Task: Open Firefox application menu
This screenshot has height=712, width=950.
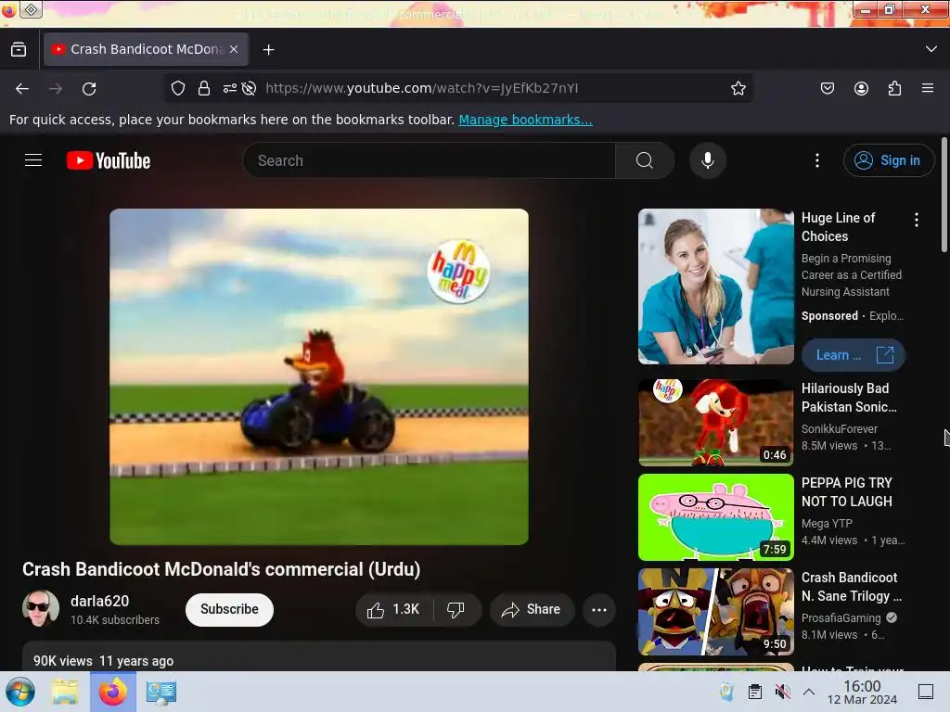Action: click(x=928, y=88)
